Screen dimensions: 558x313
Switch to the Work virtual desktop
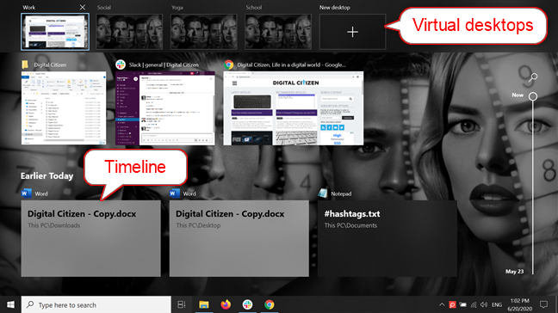click(55, 32)
